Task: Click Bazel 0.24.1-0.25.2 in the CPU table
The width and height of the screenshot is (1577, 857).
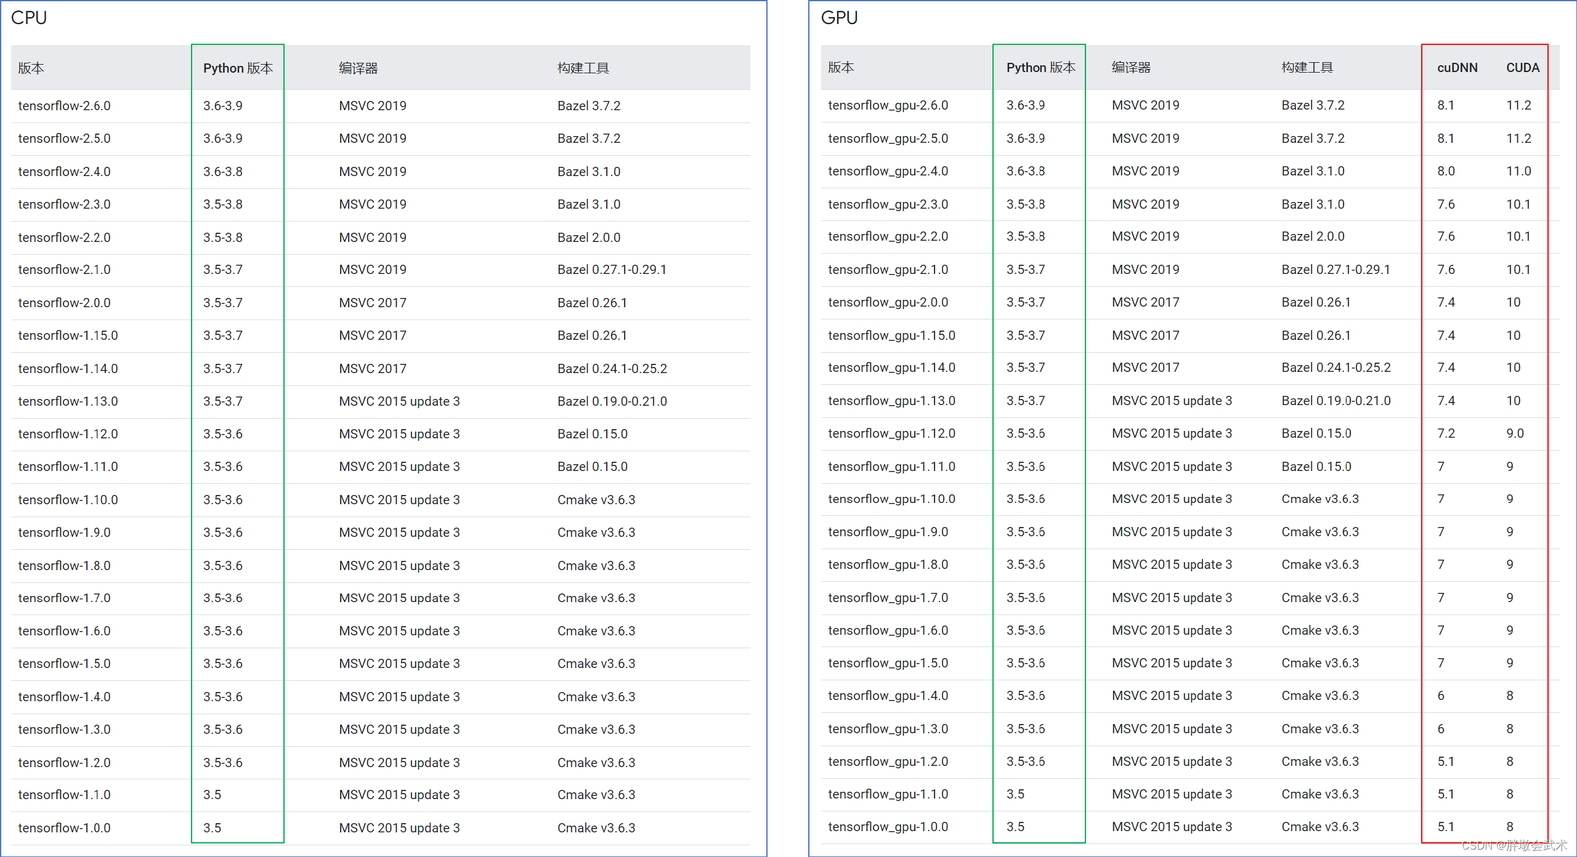Action: (612, 369)
